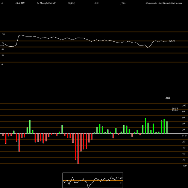The height and width of the screenshot is (188, 188).
Task: Click the "(5,5" parameter text
Action: pos(97,3)
